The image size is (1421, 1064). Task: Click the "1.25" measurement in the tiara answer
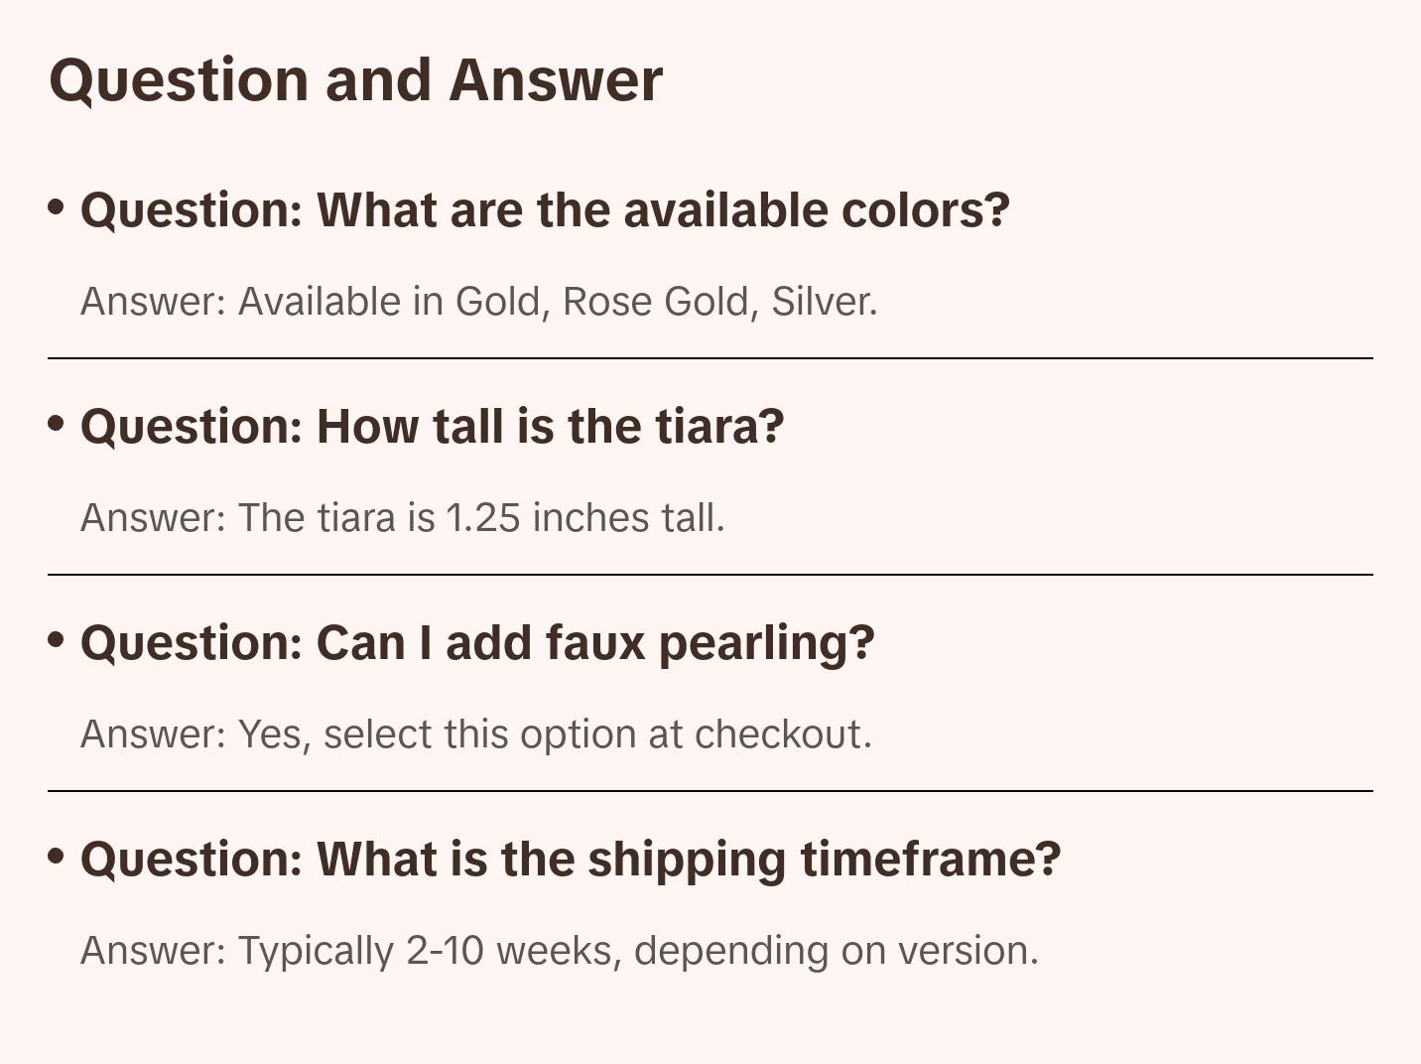pos(482,518)
